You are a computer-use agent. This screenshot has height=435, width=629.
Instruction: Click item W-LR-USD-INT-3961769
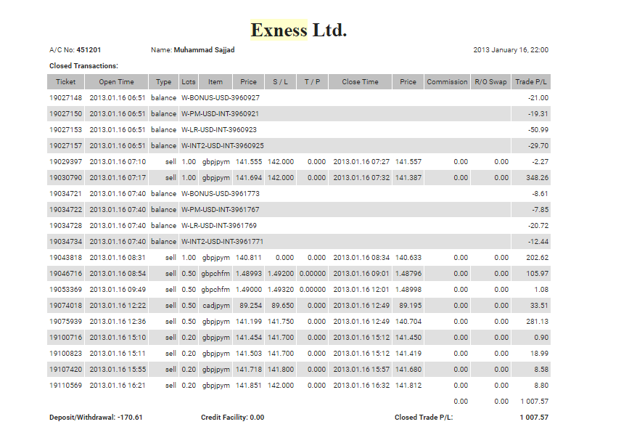[x=218, y=226]
